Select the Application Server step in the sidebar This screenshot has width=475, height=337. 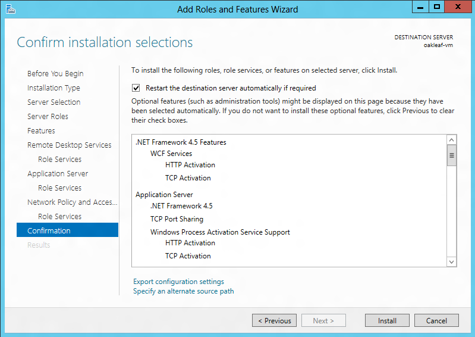click(58, 173)
